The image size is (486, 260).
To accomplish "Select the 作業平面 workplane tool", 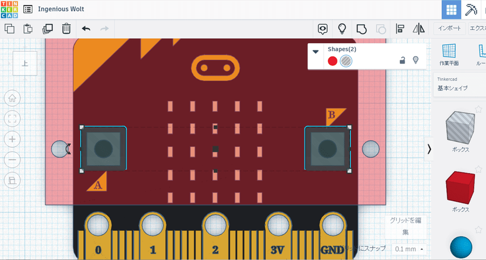I will [x=449, y=55].
